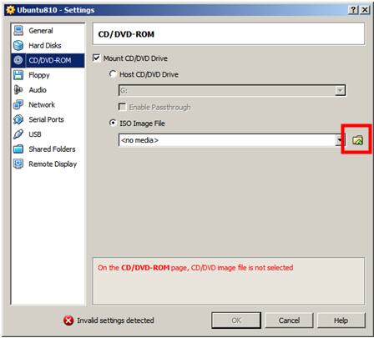Click the USB plug icon
The image size is (374, 338).
tap(18, 134)
